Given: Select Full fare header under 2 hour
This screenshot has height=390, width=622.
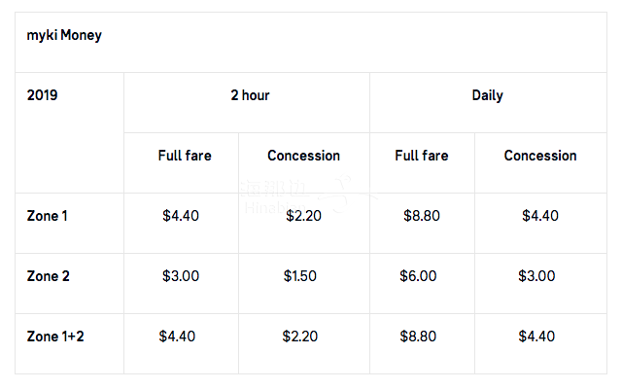Looking at the screenshot, I should tap(185, 156).
